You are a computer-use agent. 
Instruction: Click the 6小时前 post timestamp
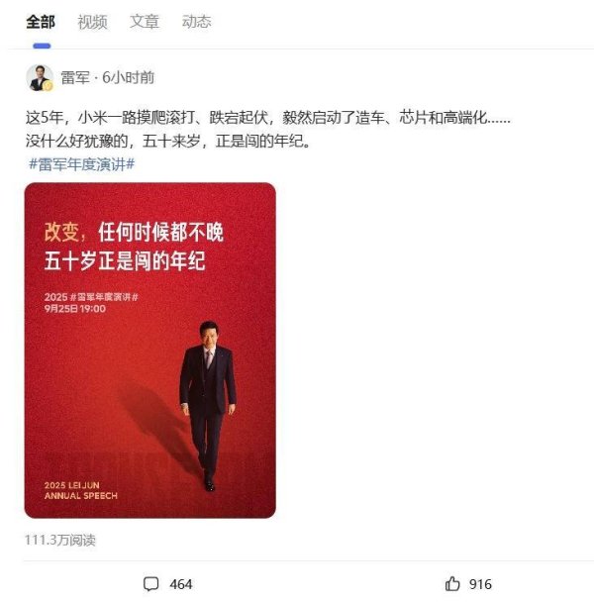[x=128, y=78]
